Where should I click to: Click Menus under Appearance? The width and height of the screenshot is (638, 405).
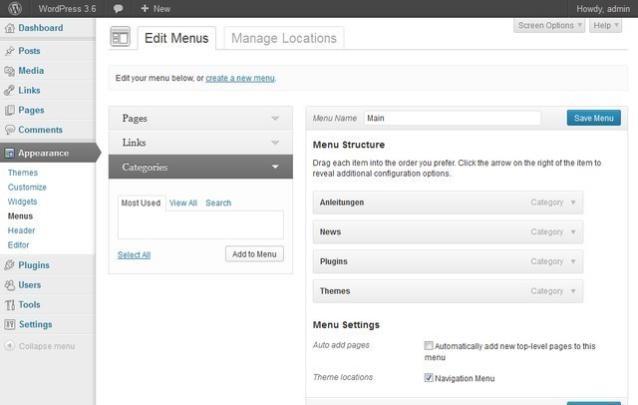(20, 216)
